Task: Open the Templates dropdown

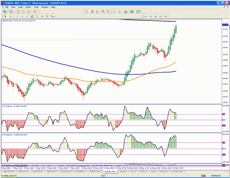Action: point(138,11)
